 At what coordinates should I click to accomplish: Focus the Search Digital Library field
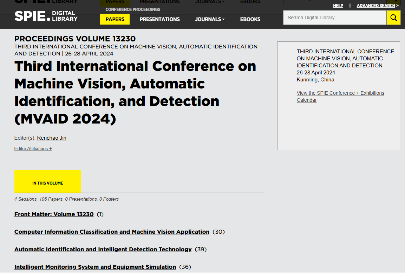coord(335,18)
